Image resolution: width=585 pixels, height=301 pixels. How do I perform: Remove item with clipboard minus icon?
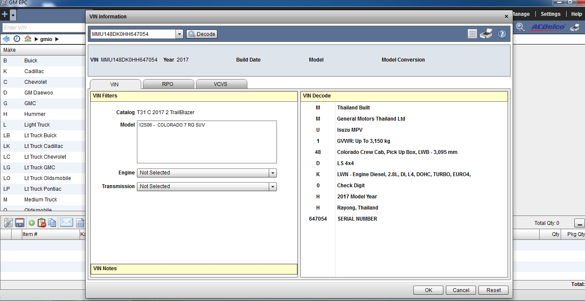(42, 223)
